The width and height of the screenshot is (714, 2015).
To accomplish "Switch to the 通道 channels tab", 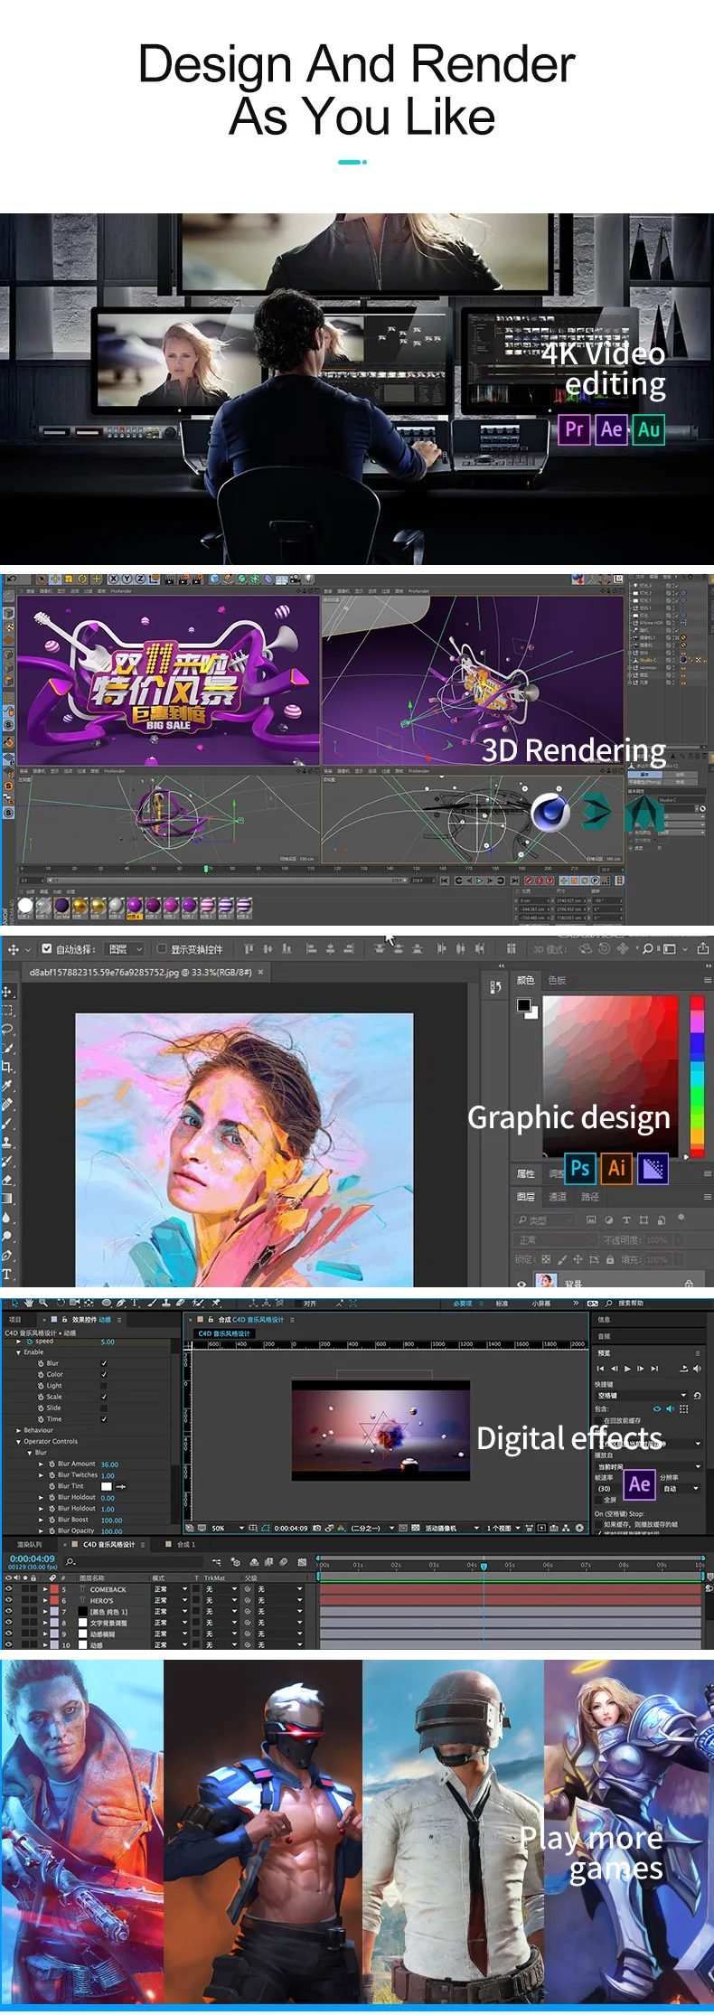I will pos(558,1197).
